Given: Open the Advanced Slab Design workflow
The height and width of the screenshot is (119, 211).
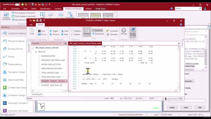Looking at the screenshot, I should click(15, 111).
